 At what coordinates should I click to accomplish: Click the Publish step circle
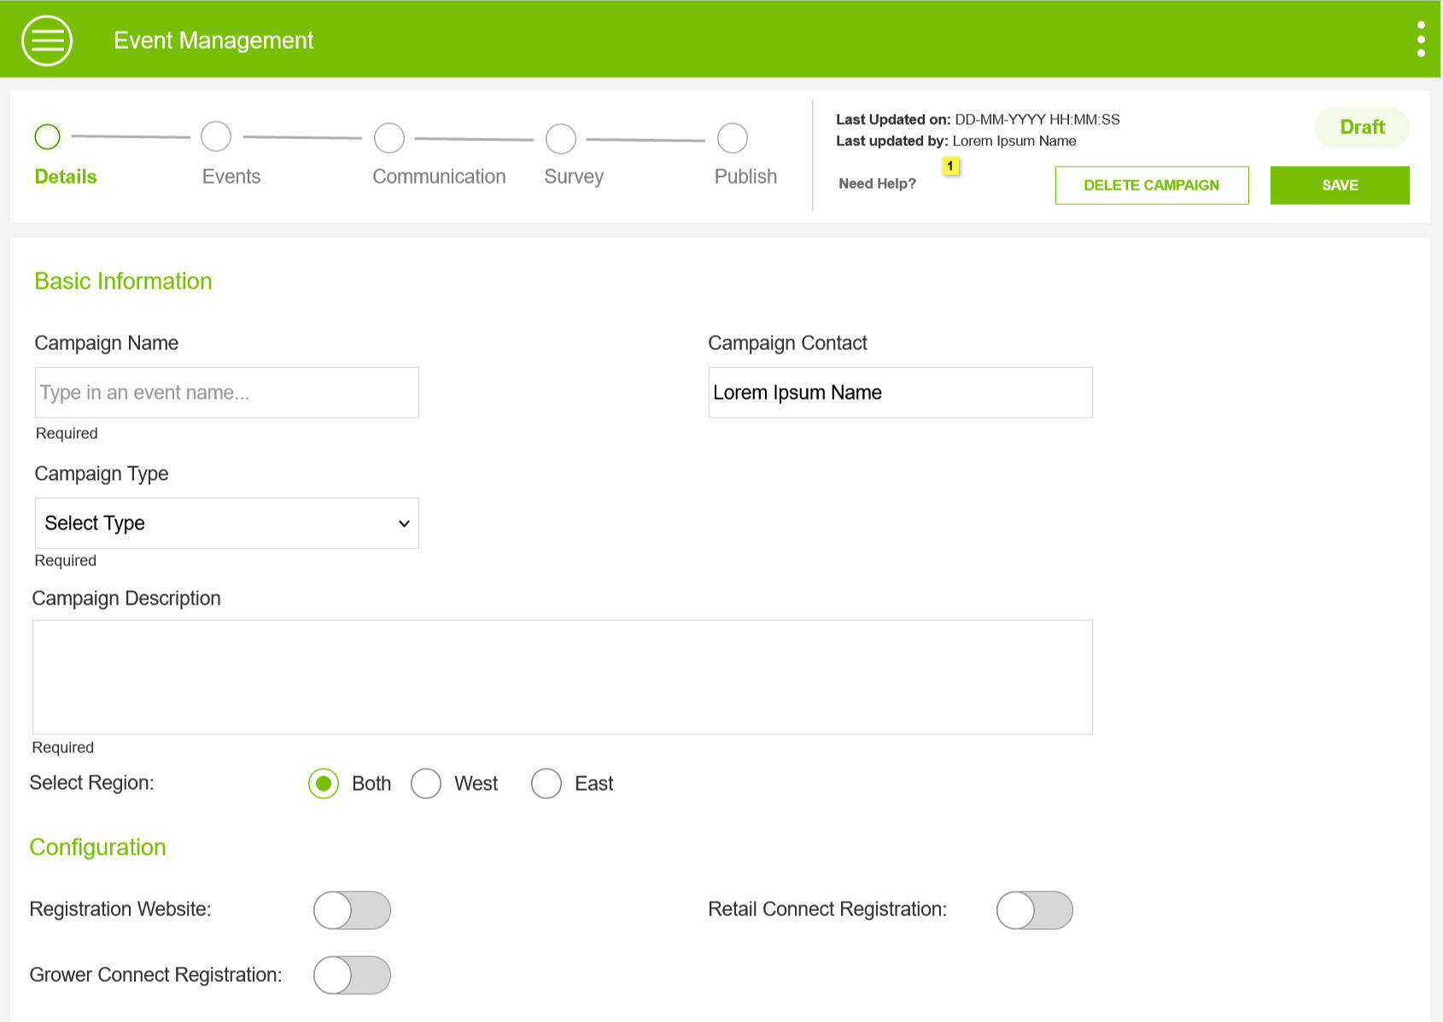click(733, 138)
